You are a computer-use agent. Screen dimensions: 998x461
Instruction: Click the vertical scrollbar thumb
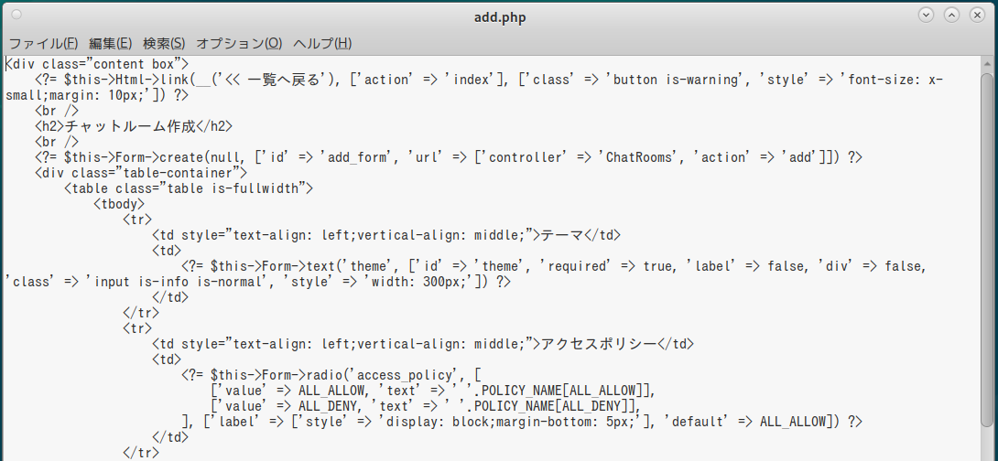point(986,250)
